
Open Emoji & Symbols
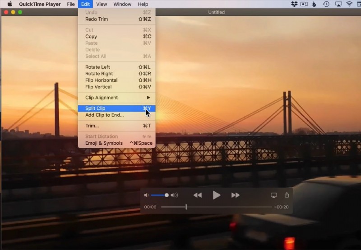click(x=117, y=143)
